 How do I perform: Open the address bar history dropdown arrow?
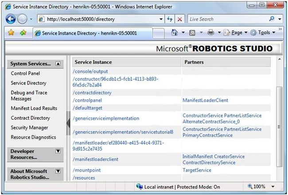[161, 19]
